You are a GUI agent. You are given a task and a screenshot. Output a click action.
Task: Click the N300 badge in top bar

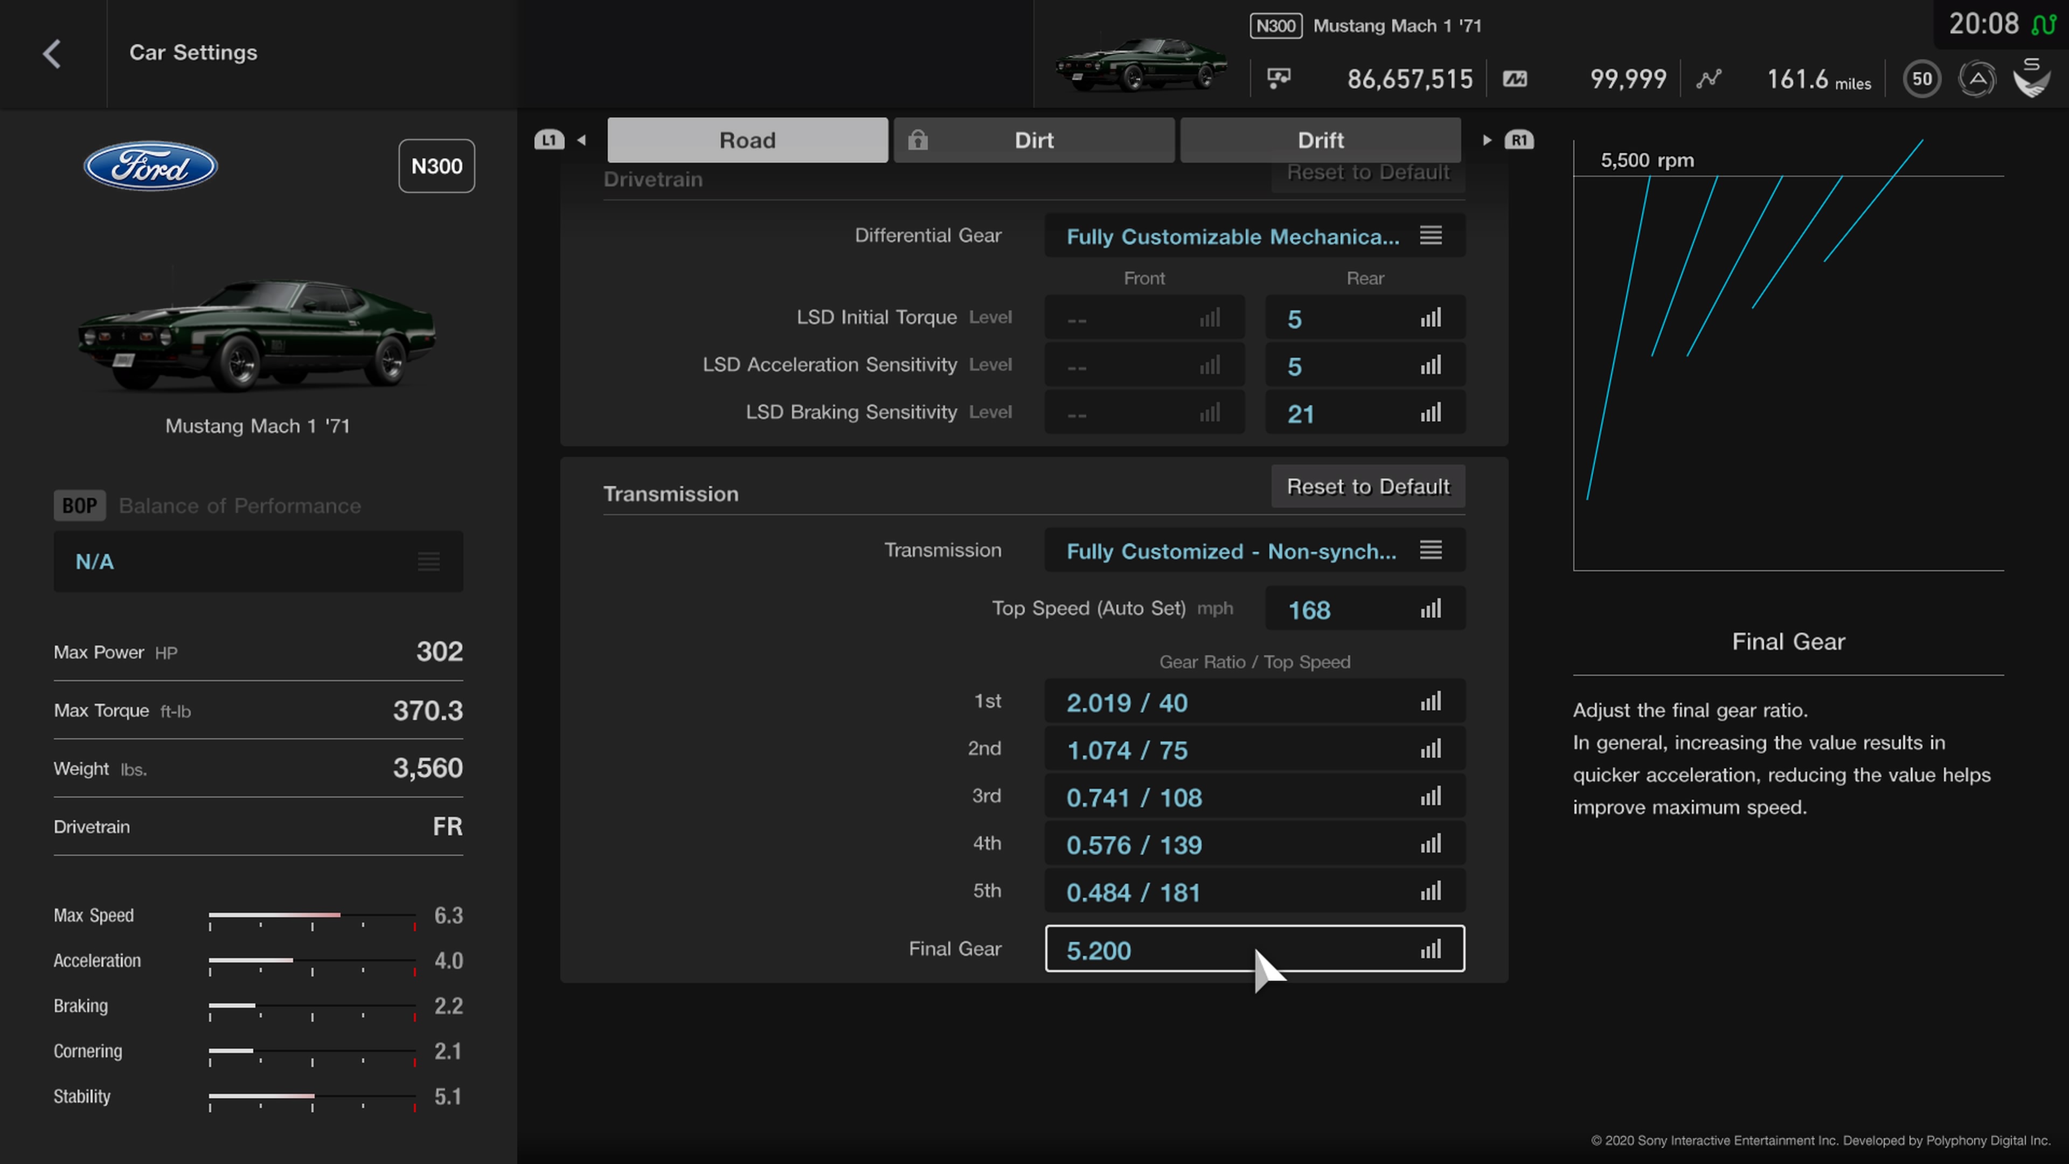[1276, 26]
